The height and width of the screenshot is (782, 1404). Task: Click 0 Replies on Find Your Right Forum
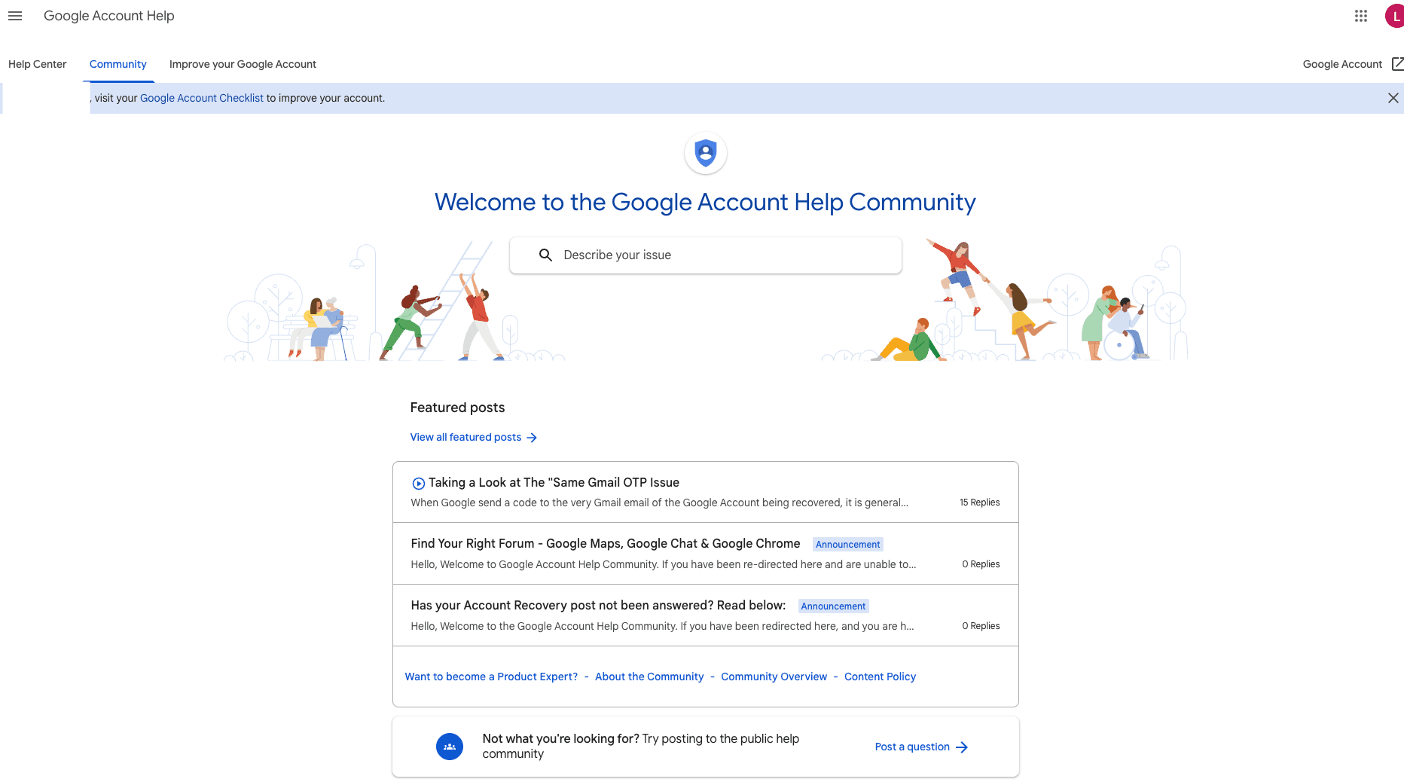click(x=981, y=564)
